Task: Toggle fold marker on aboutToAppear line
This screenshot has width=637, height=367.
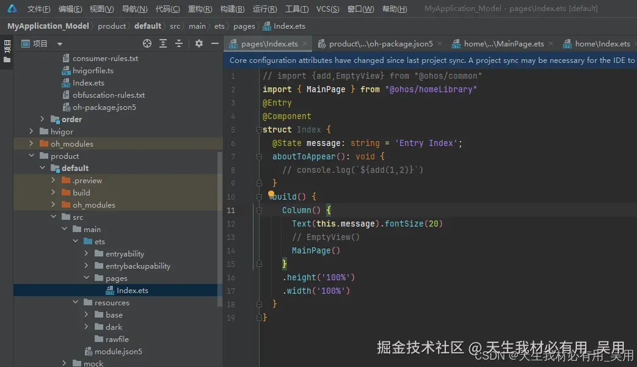Action: (259, 156)
